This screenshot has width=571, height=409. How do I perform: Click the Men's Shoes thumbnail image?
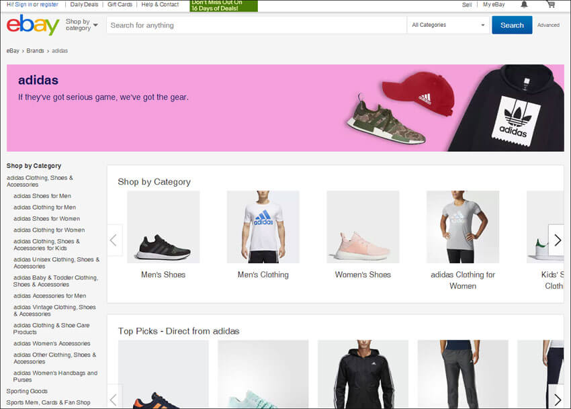[163, 227]
